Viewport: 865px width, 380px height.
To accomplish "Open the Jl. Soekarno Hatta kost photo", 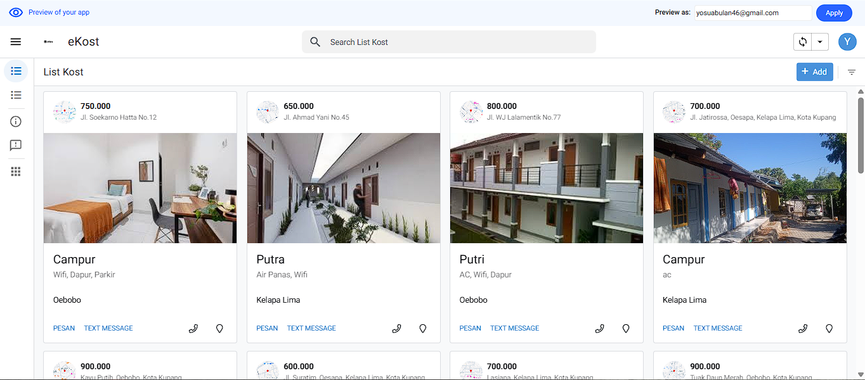I will (140, 188).
